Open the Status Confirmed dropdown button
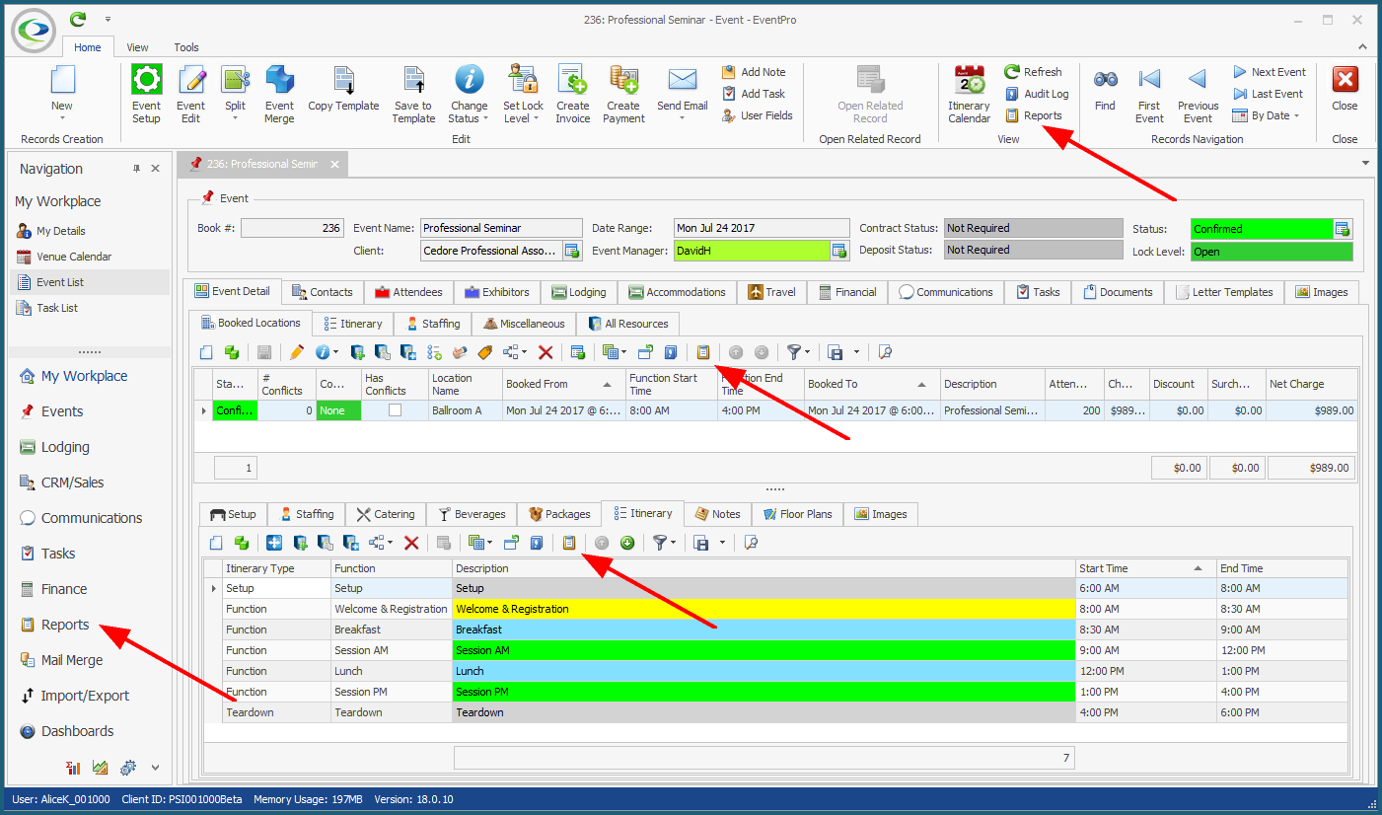1382x815 pixels. (x=1342, y=229)
